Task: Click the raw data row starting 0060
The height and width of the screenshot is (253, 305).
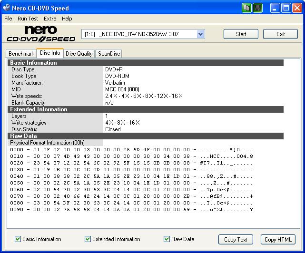Action: click(x=131, y=190)
